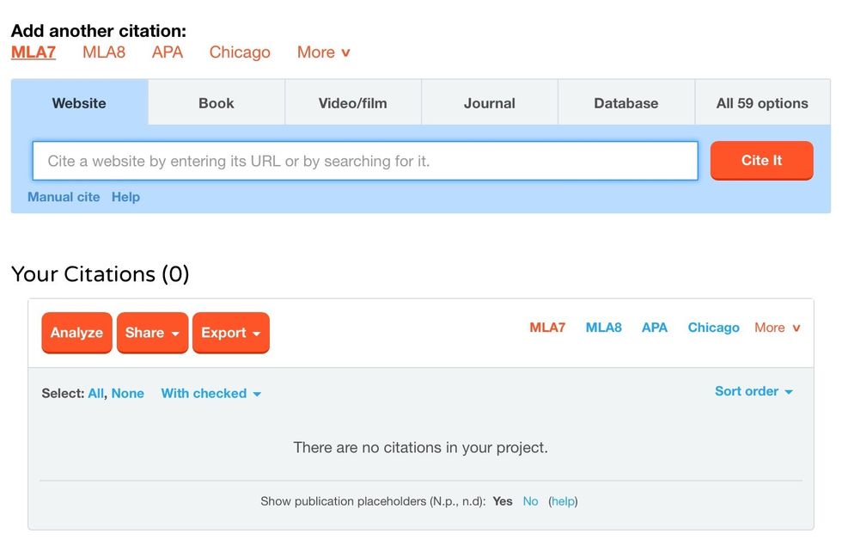Switch citation list style to Chicago
The image size is (842, 558).
pyautogui.click(x=713, y=328)
